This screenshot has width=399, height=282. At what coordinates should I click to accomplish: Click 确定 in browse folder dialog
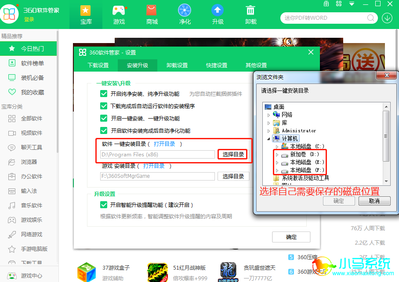coord(339,201)
